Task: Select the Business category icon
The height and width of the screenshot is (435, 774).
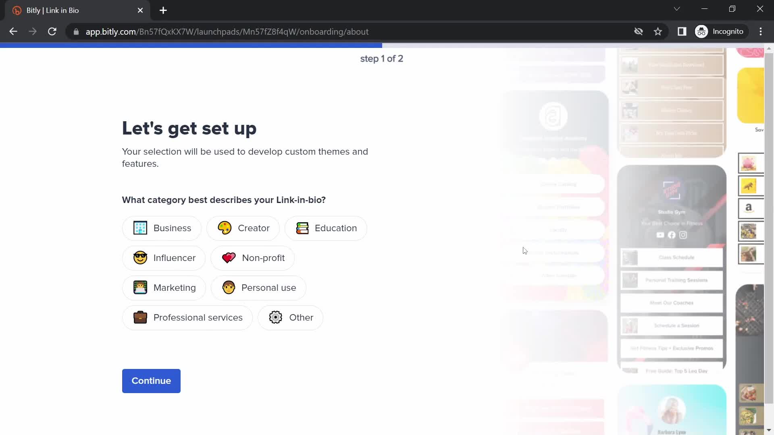Action: click(140, 228)
